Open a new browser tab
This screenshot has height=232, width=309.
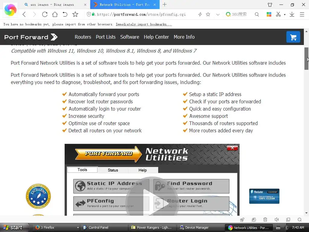(x=164, y=5)
